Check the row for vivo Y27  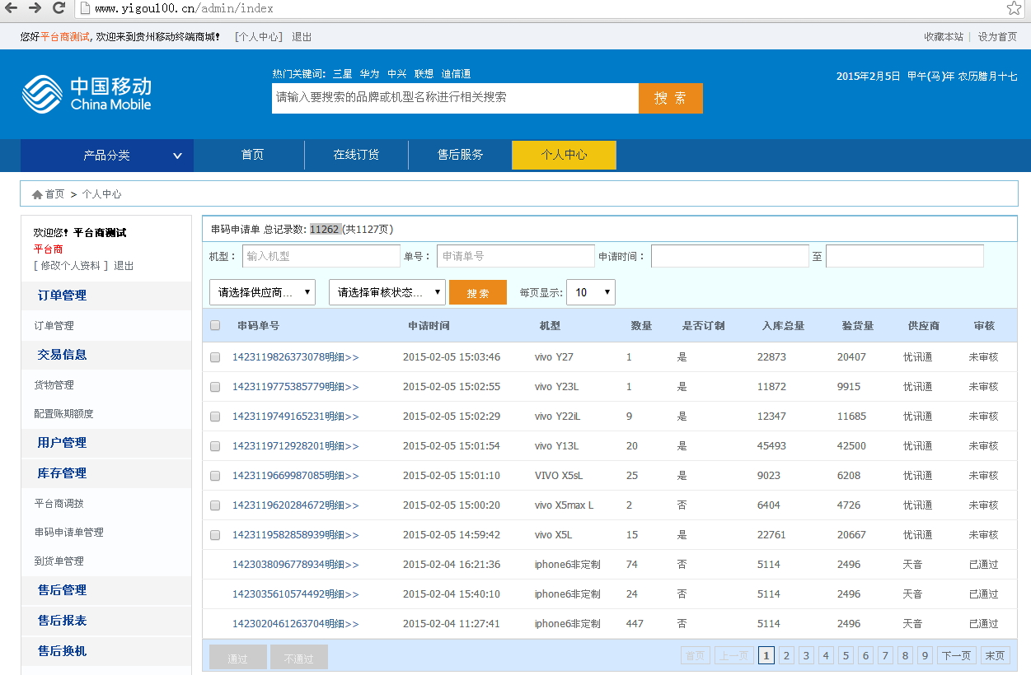pos(215,357)
